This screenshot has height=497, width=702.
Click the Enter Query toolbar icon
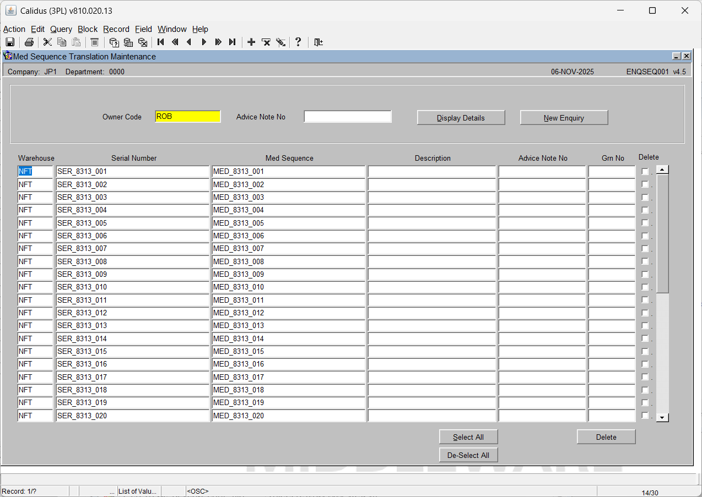click(114, 42)
